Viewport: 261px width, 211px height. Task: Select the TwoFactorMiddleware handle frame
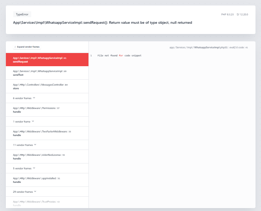click(x=47, y=133)
